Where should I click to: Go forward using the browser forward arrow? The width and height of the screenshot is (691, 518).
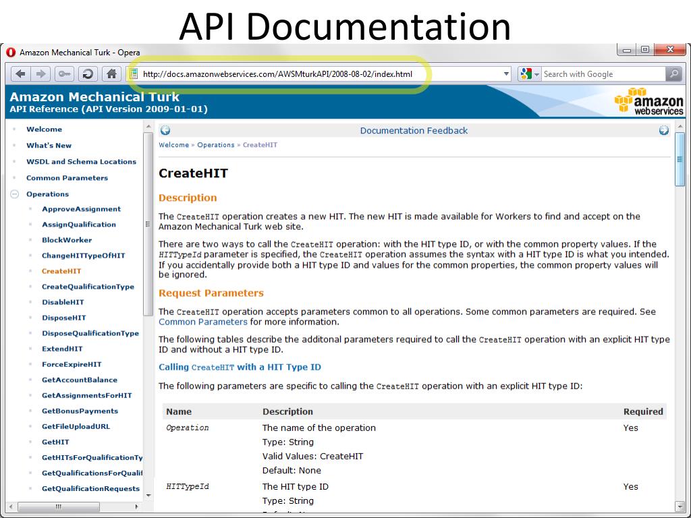[x=40, y=74]
